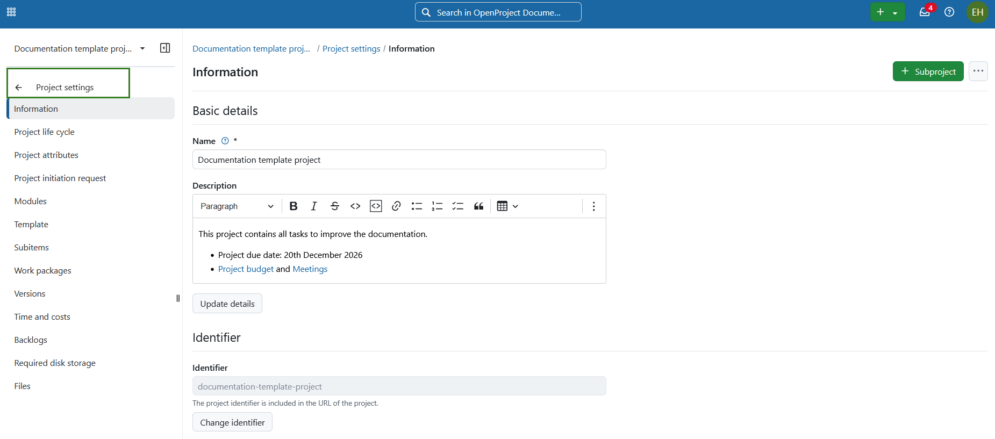Open the EH user avatar menu

(977, 12)
